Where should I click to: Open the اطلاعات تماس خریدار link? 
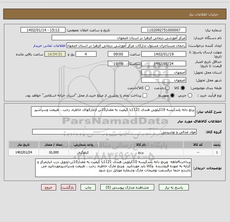pos(49,46)
